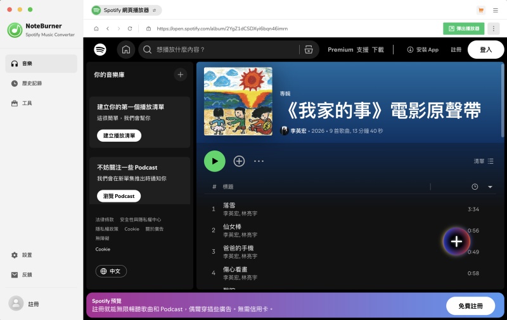Open 無障礙 footer link
This screenshot has width=507, height=320.
tap(102, 238)
